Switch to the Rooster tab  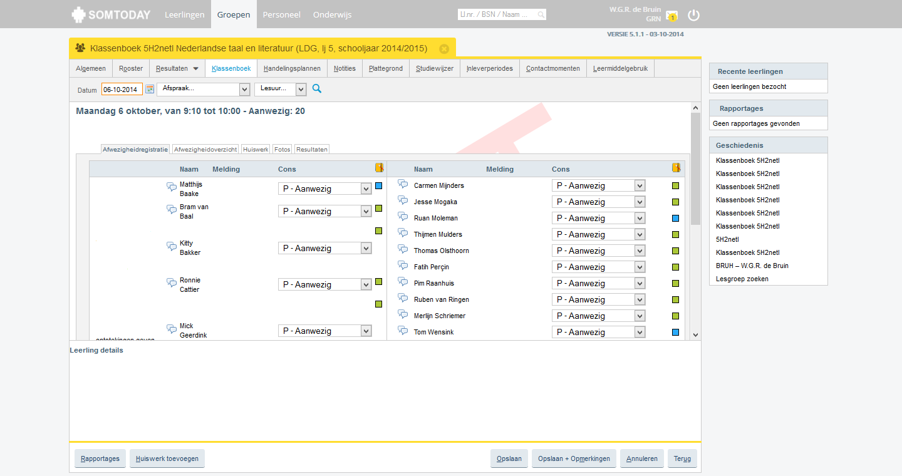coord(131,68)
